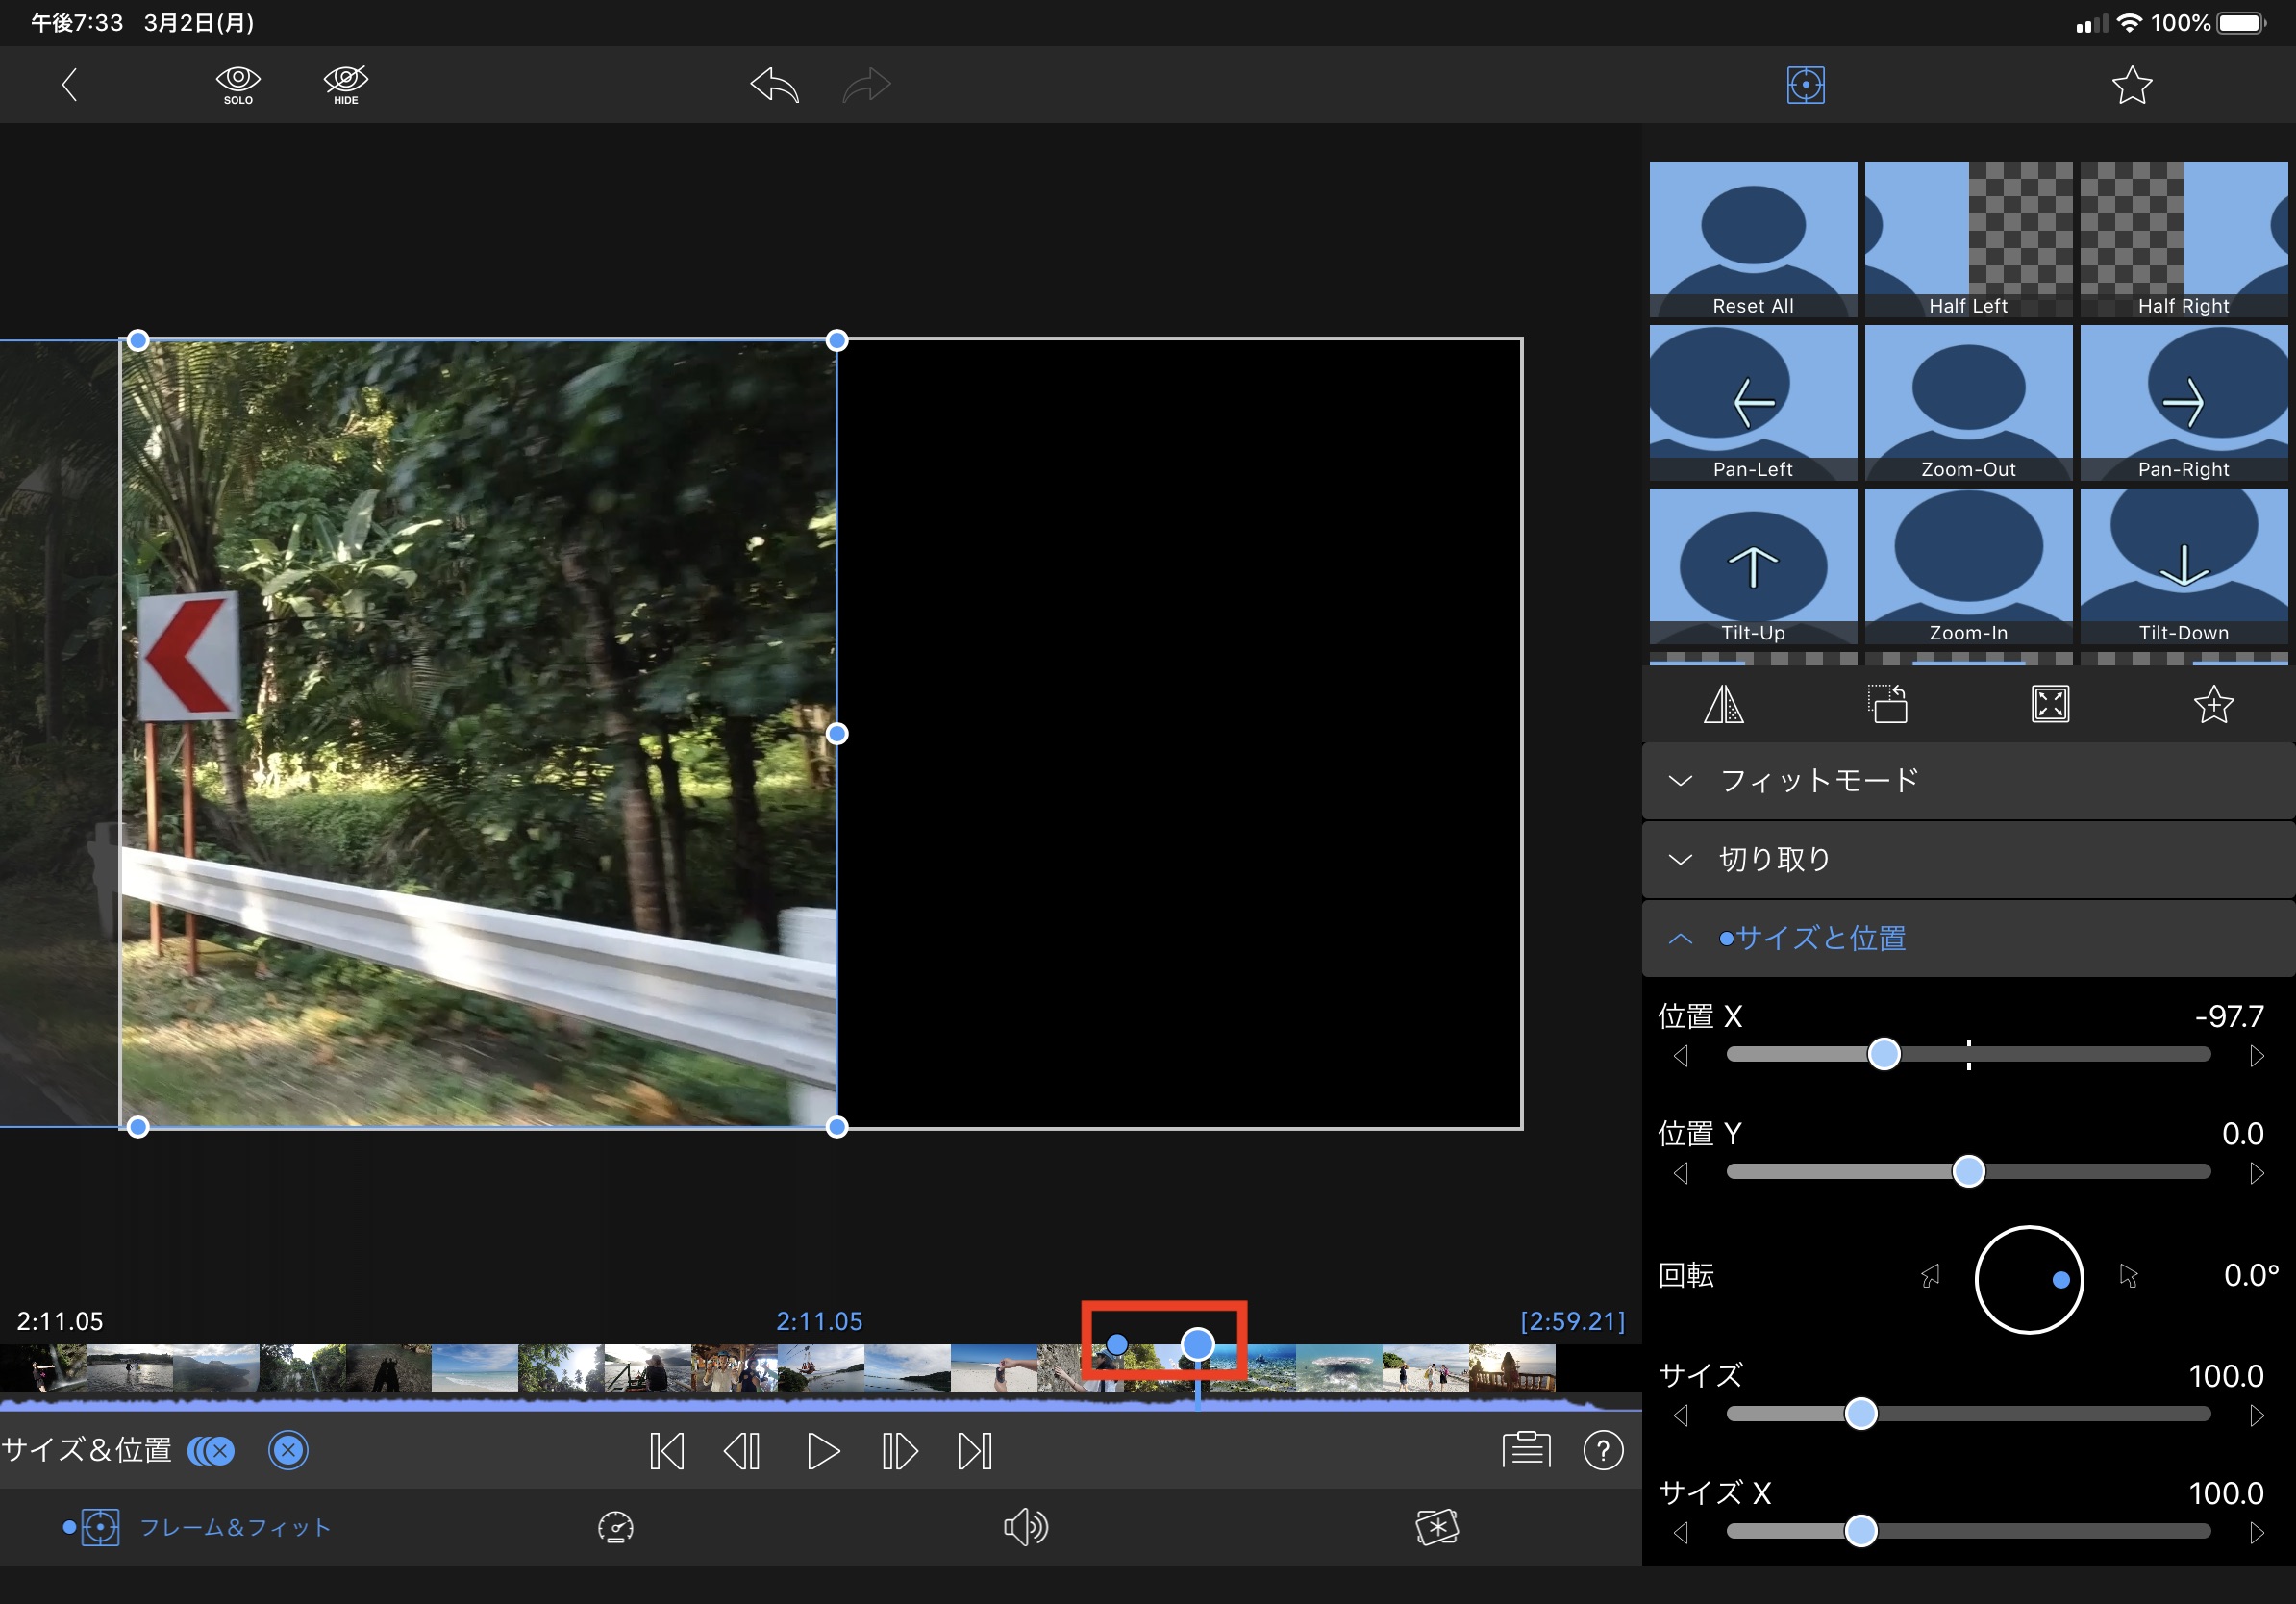Viewport: 2296px width, 1604px height.
Task: Open the audio speaker settings
Action: (x=1025, y=1527)
